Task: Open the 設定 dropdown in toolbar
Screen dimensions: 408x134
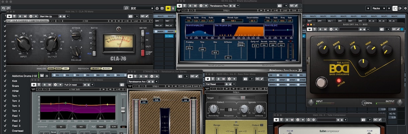Action: coord(142,8)
